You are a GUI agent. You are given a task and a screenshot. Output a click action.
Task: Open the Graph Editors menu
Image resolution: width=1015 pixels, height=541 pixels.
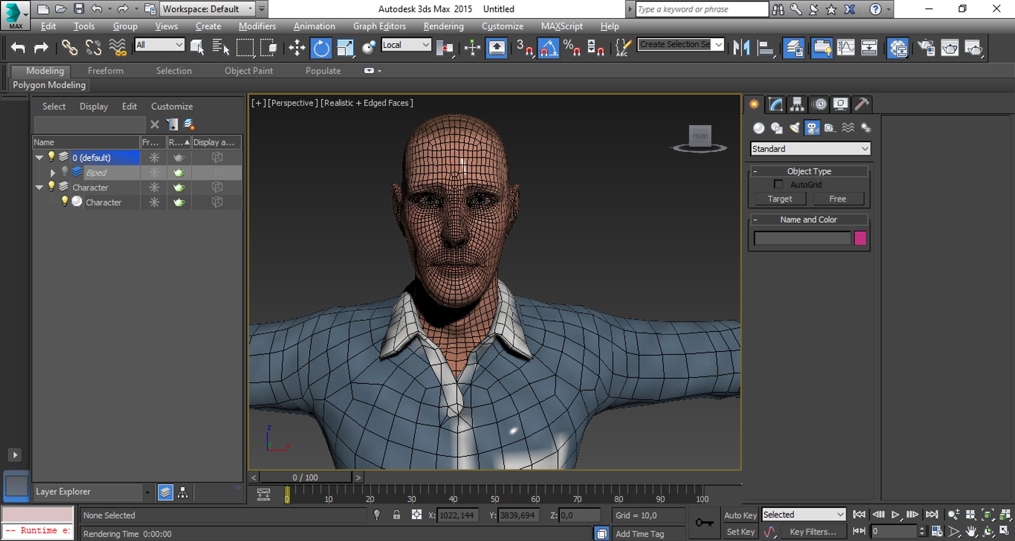(380, 26)
